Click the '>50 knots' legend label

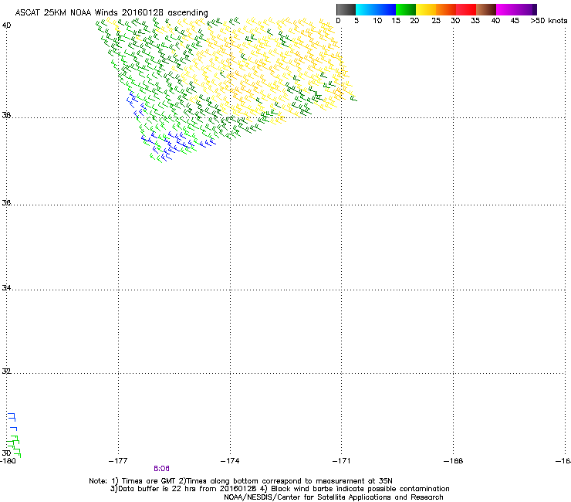point(549,21)
